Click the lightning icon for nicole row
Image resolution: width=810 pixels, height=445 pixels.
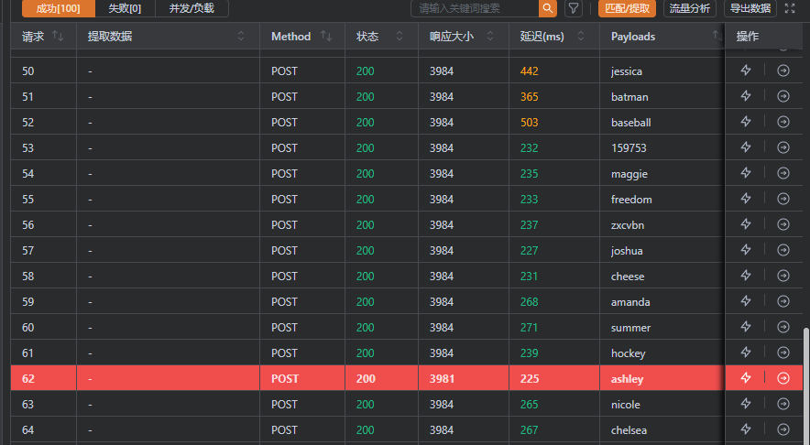pyautogui.click(x=746, y=404)
